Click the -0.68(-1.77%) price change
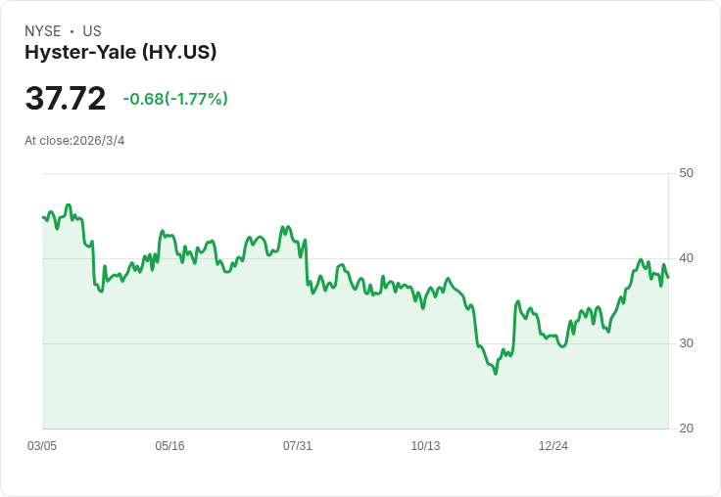Screen dimensions: 721x497 (175, 99)
